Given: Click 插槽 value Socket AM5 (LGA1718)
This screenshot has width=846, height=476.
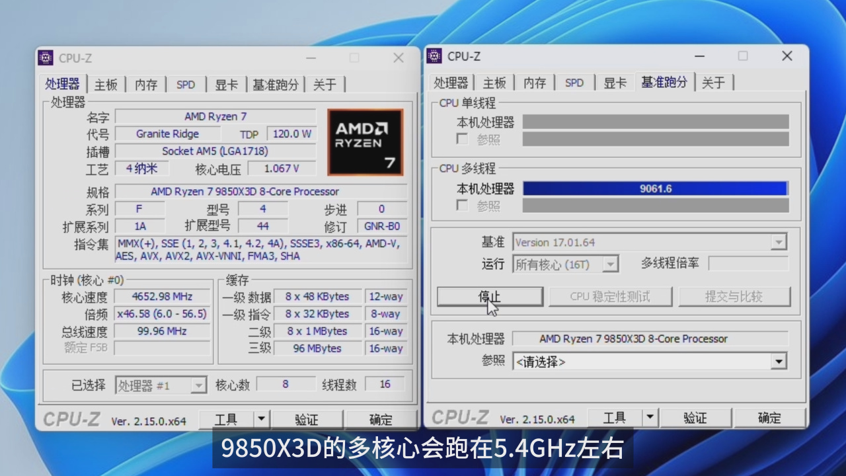Looking at the screenshot, I should [215, 151].
